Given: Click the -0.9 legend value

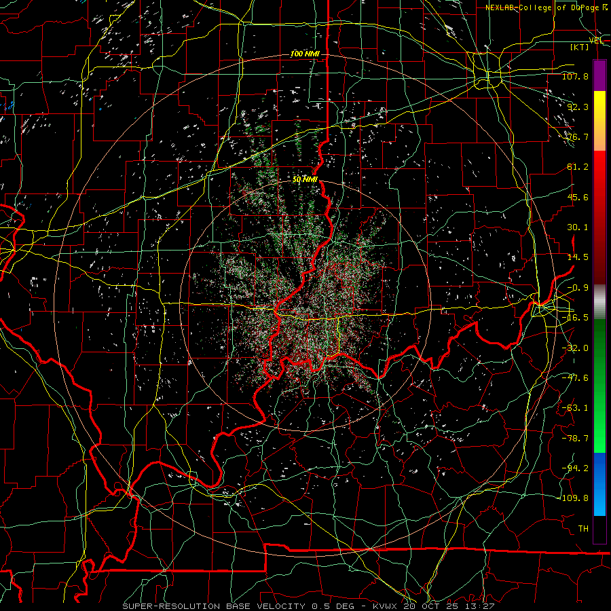Looking at the screenshot, I should coord(578,288).
